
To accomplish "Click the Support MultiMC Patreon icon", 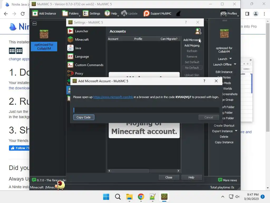I will (146, 13).
